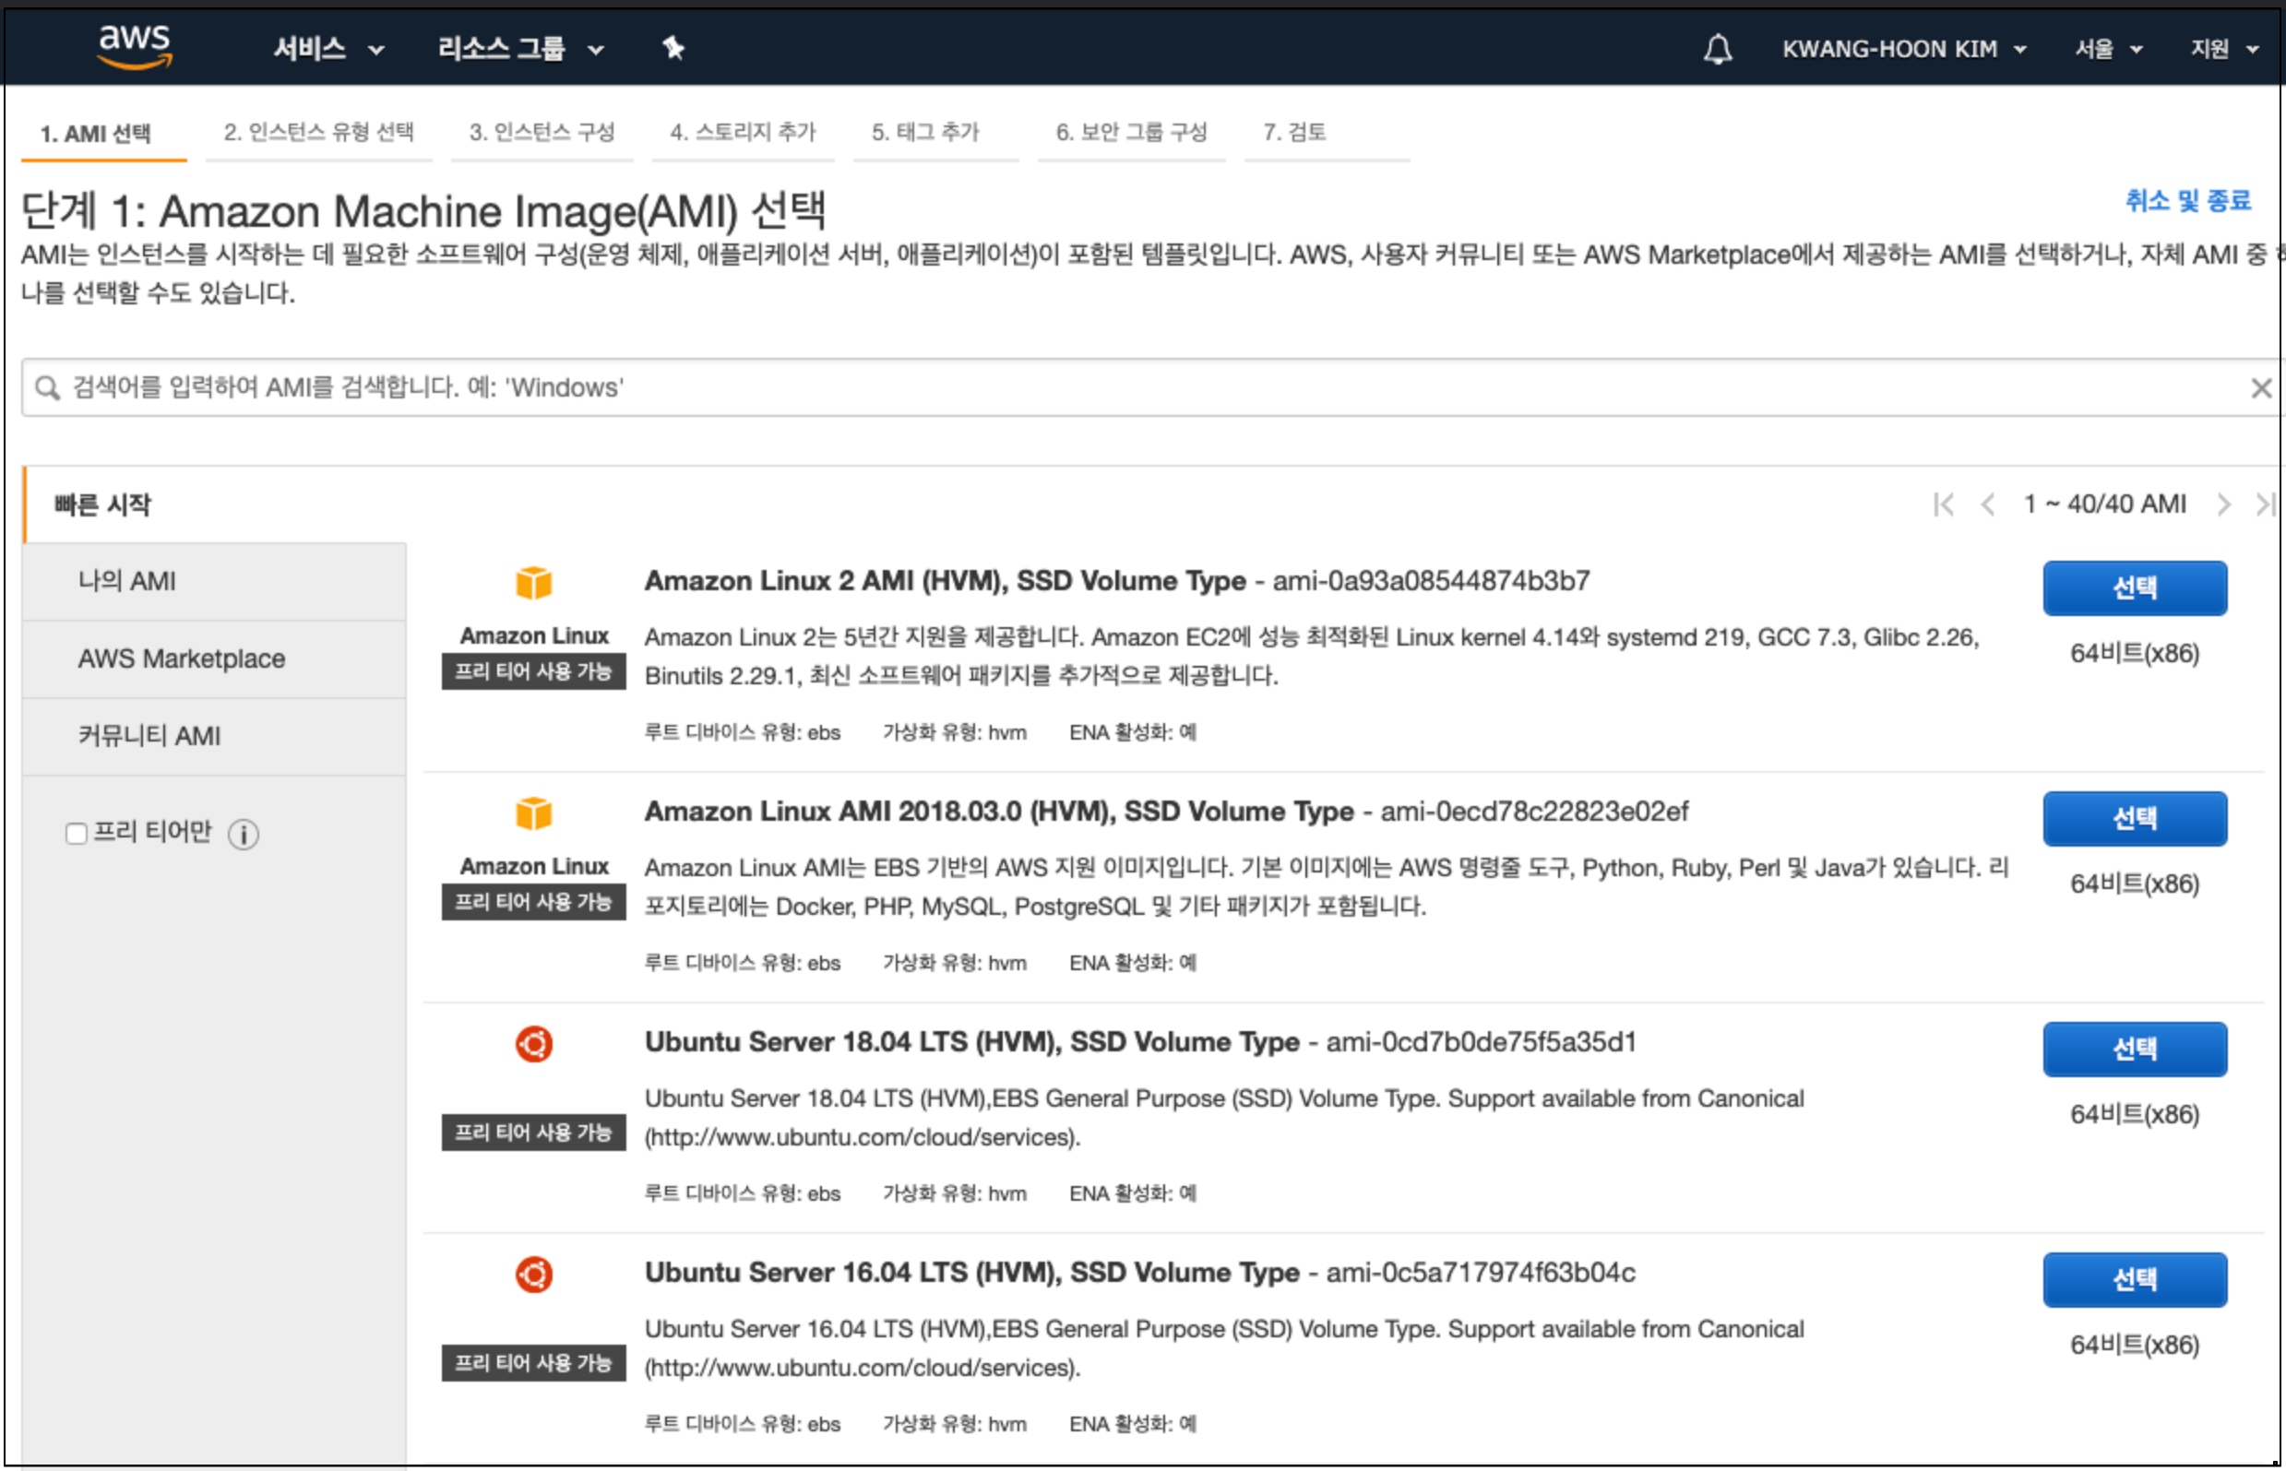This screenshot has height=1471, width=2286.
Task: Enable the 프리 티어만 checkbox
Action: (77, 834)
